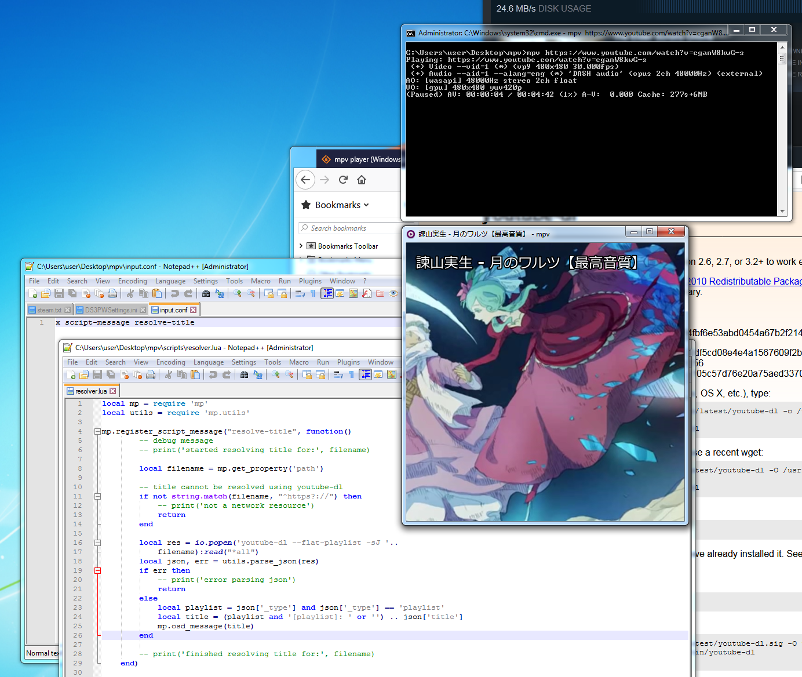Image resolution: width=802 pixels, height=677 pixels.
Task: Click the Replace toolbar icon
Action: [259, 374]
